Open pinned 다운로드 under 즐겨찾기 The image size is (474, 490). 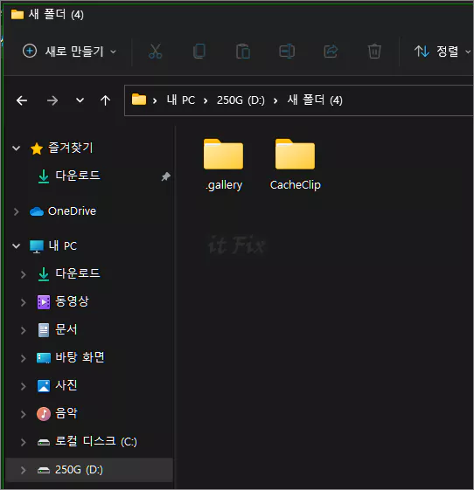78,176
